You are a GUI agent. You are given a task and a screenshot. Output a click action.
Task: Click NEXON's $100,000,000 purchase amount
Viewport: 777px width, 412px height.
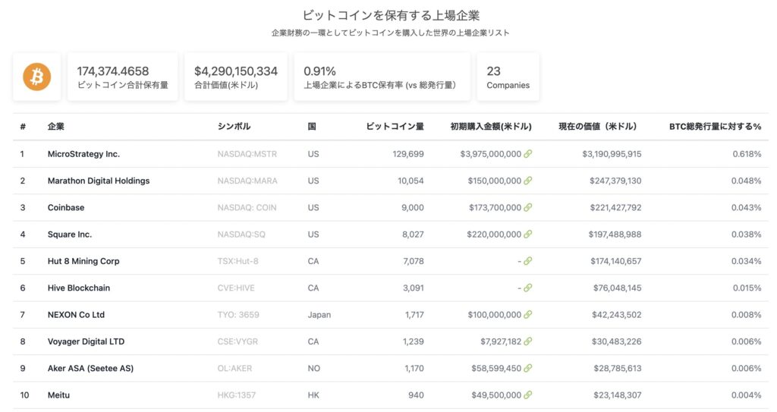495,315
